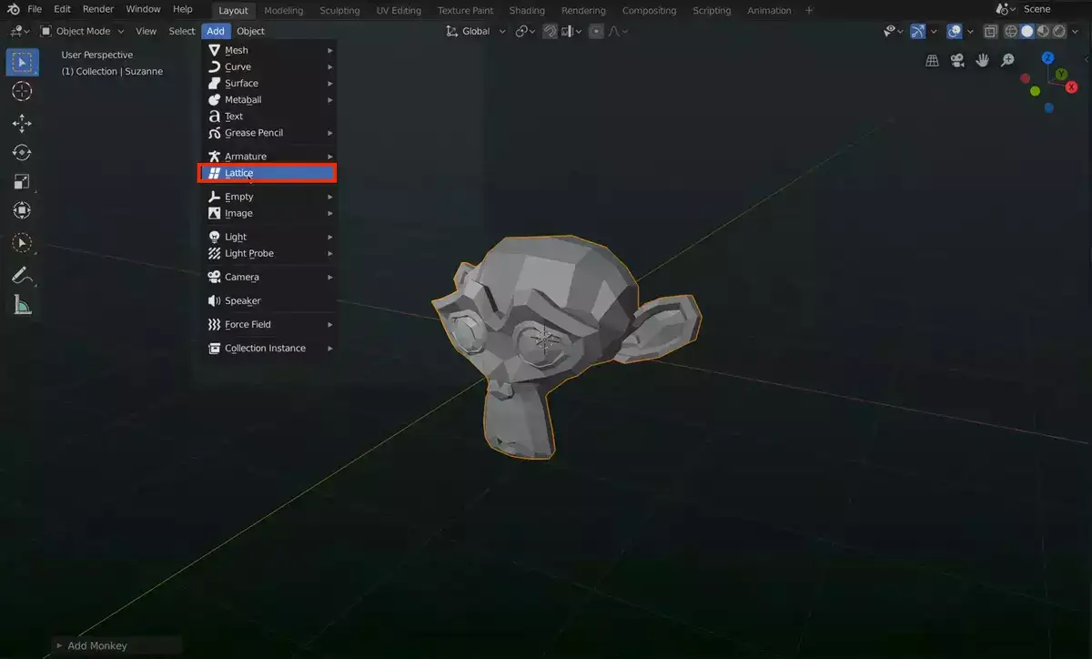Screen dimensions: 1092x659
Task: Select the Select Box tool
Action: coord(22,62)
